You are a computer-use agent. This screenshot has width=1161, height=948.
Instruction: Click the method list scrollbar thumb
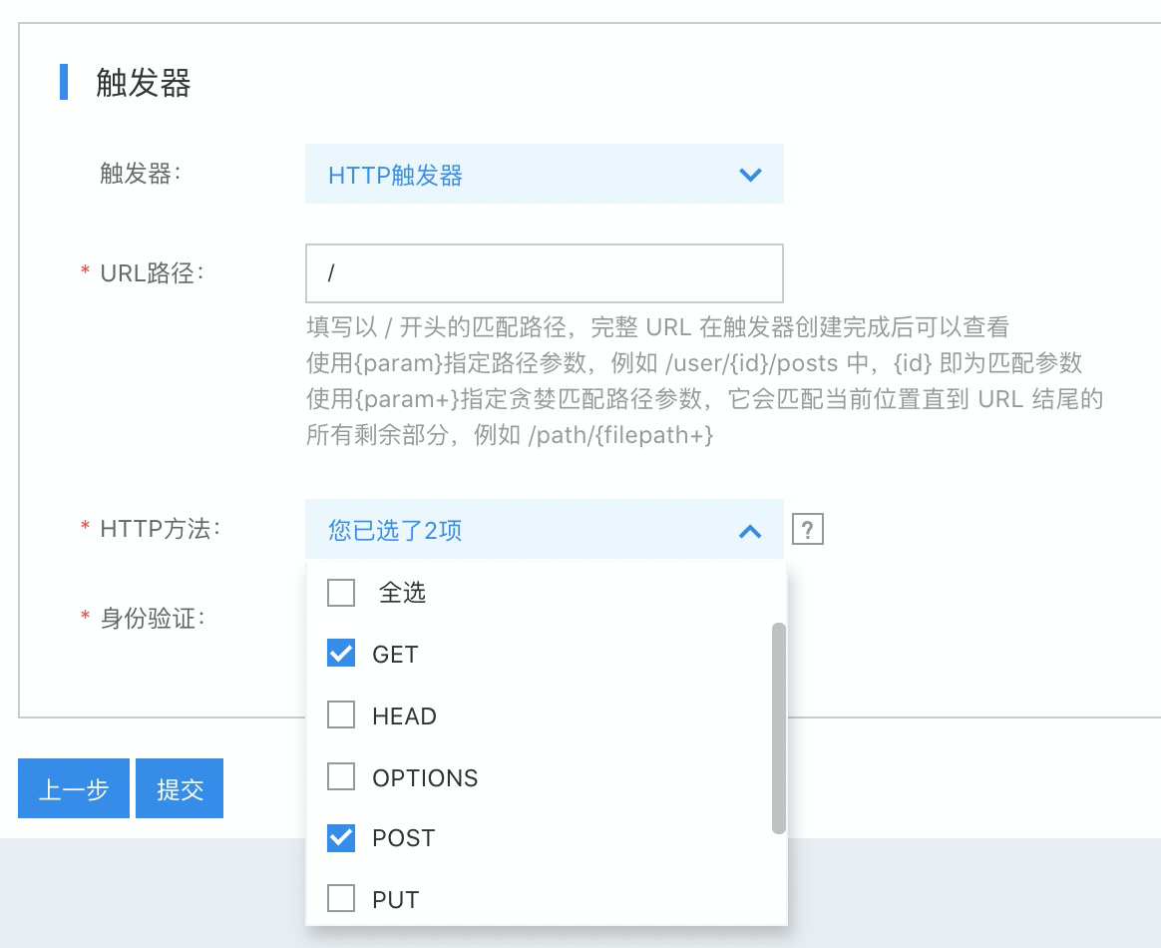(x=779, y=728)
